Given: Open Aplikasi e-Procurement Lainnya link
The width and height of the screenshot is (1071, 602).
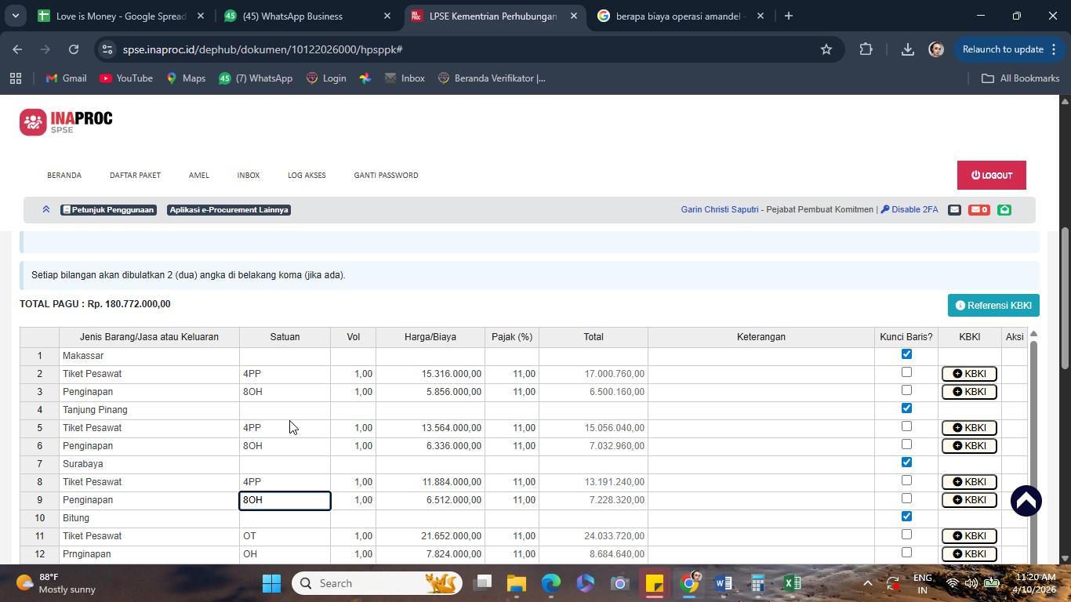Looking at the screenshot, I should [x=229, y=210].
